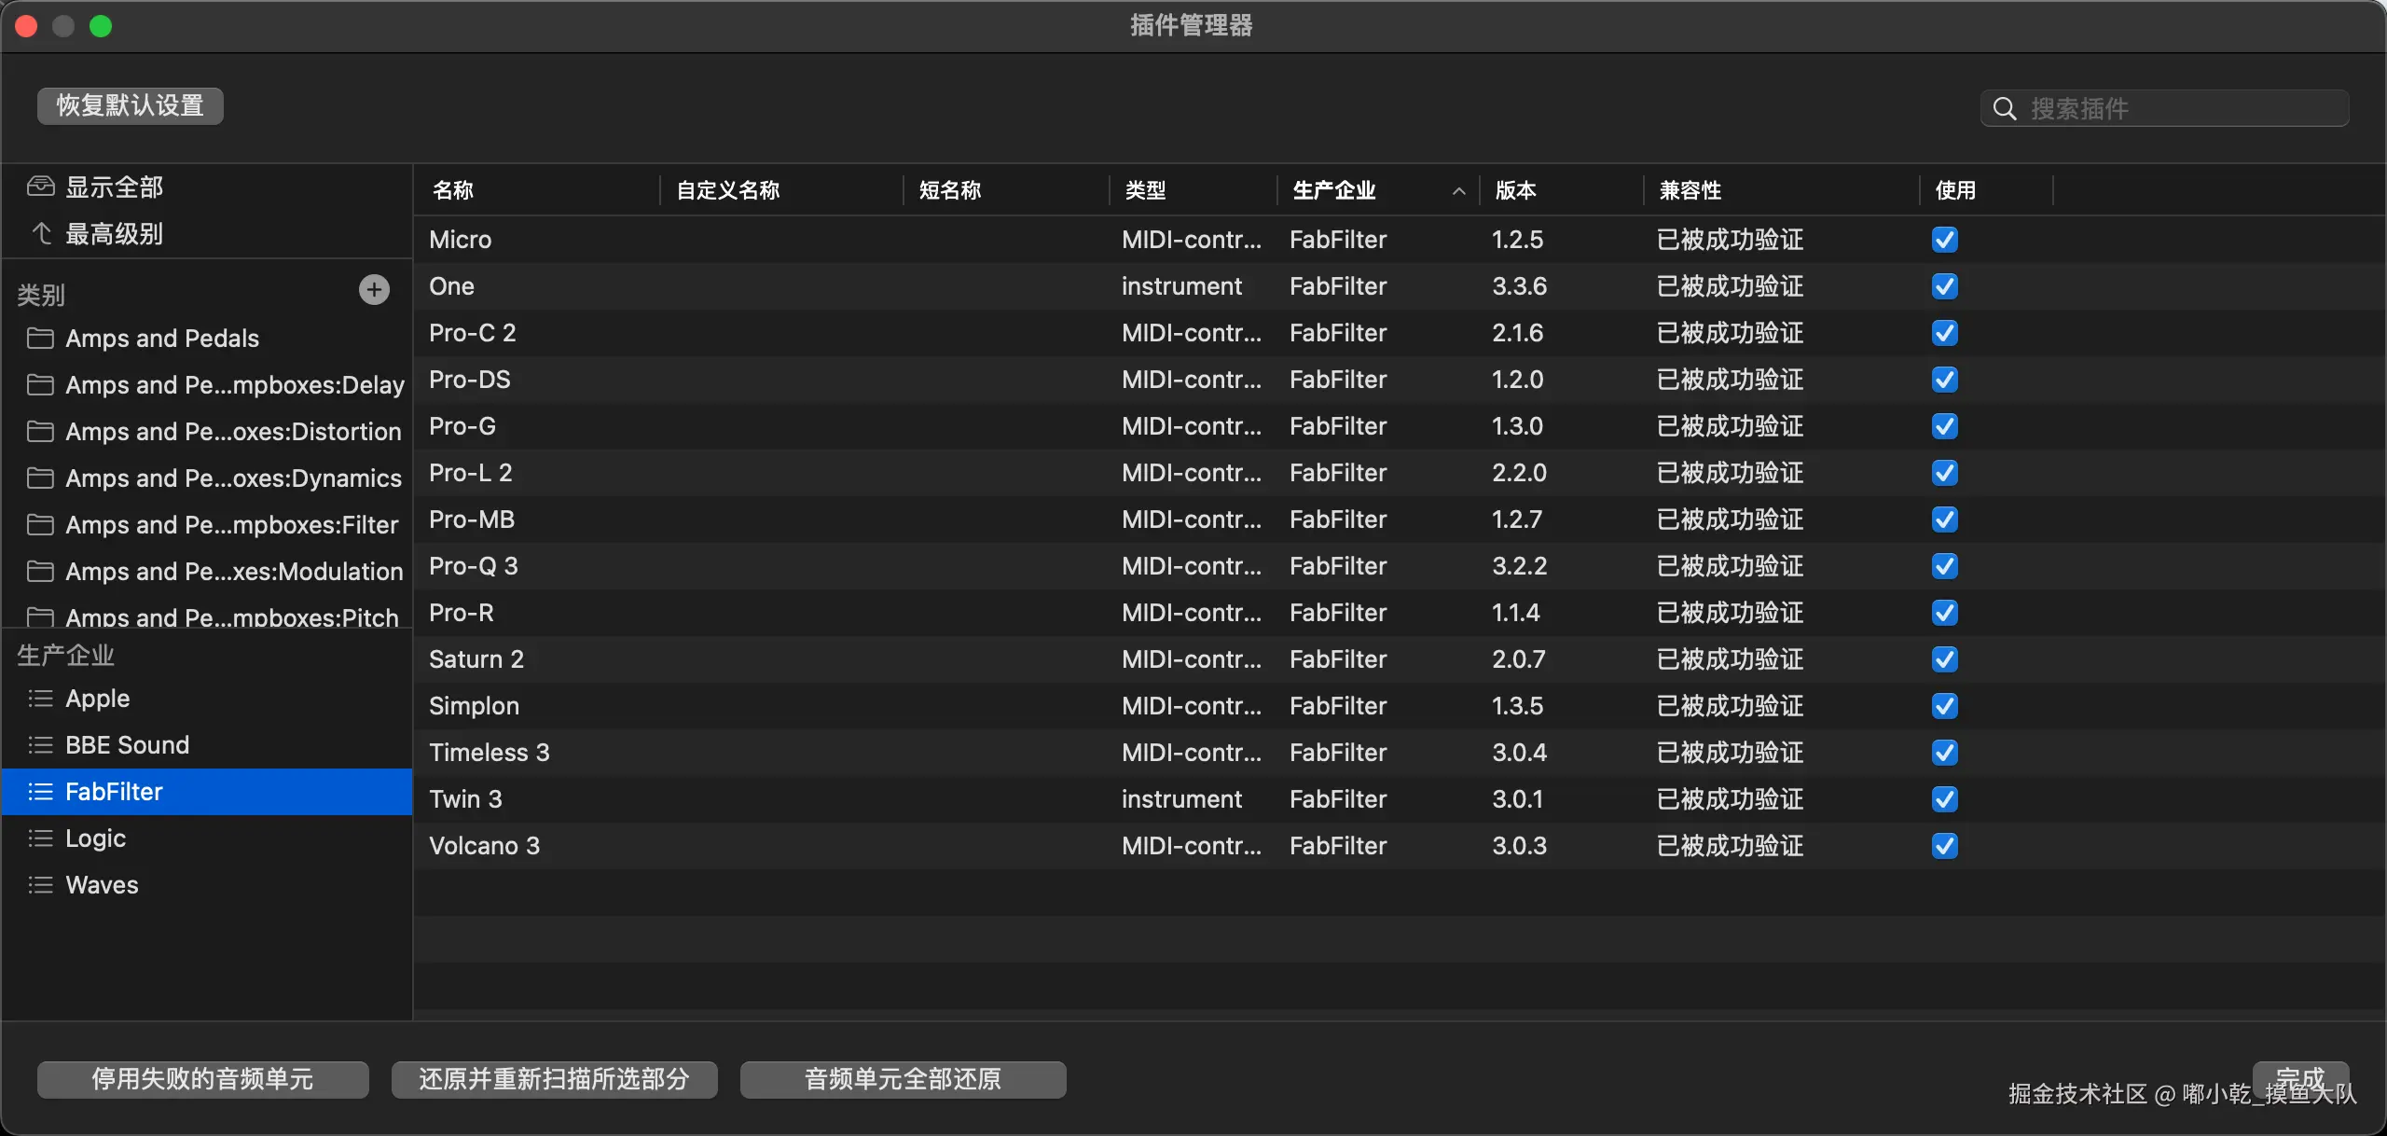Click the envelope icon beside 显示全部
Screen dimensions: 2387x1136
click(40, 186)
